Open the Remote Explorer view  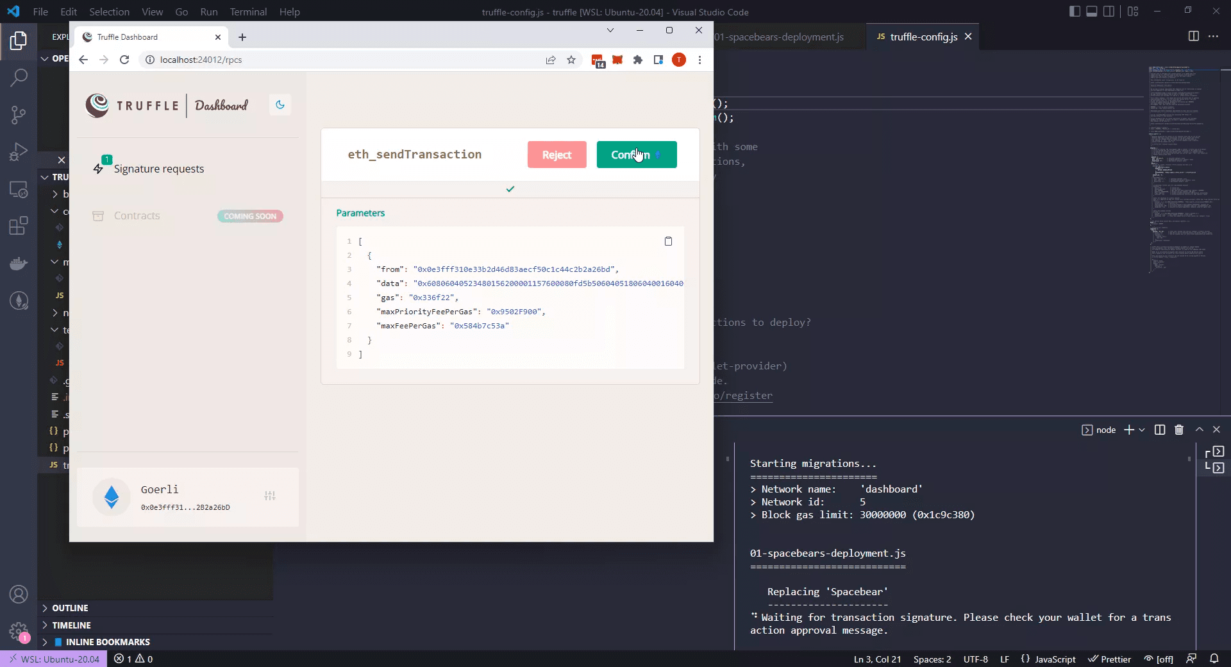19,189
